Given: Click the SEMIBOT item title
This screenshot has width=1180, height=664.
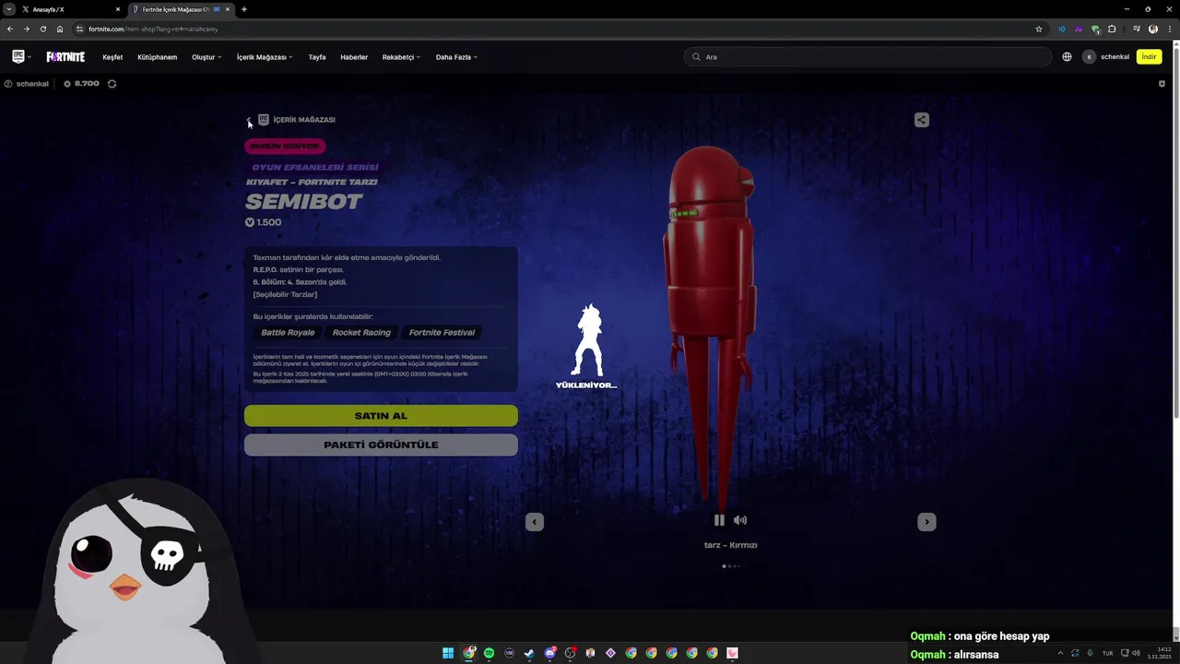Looking at the screenshot, I should (x=304, y=202).
